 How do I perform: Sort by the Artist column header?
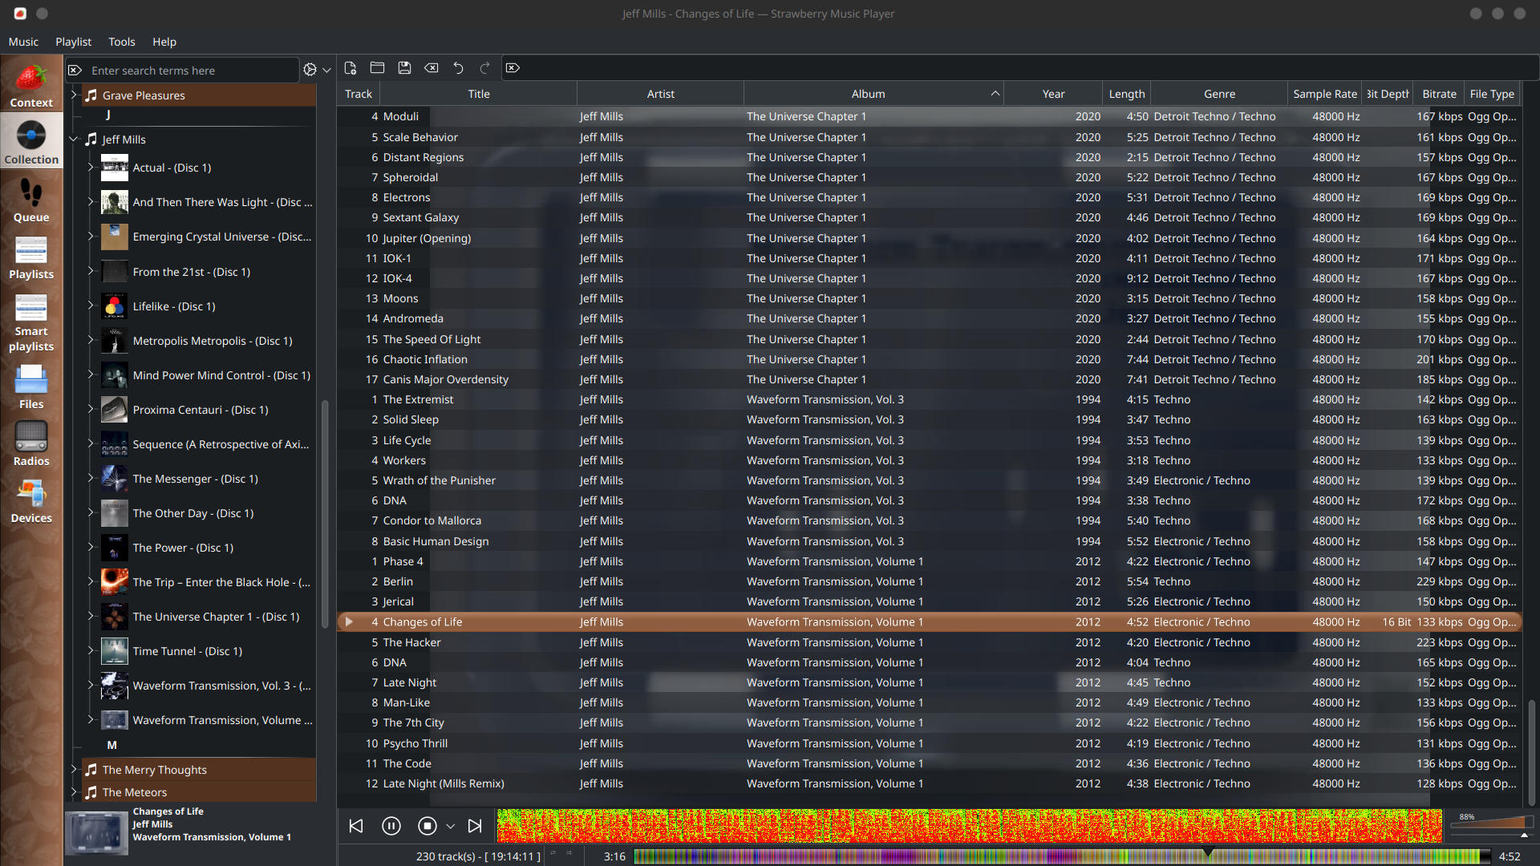661,94
